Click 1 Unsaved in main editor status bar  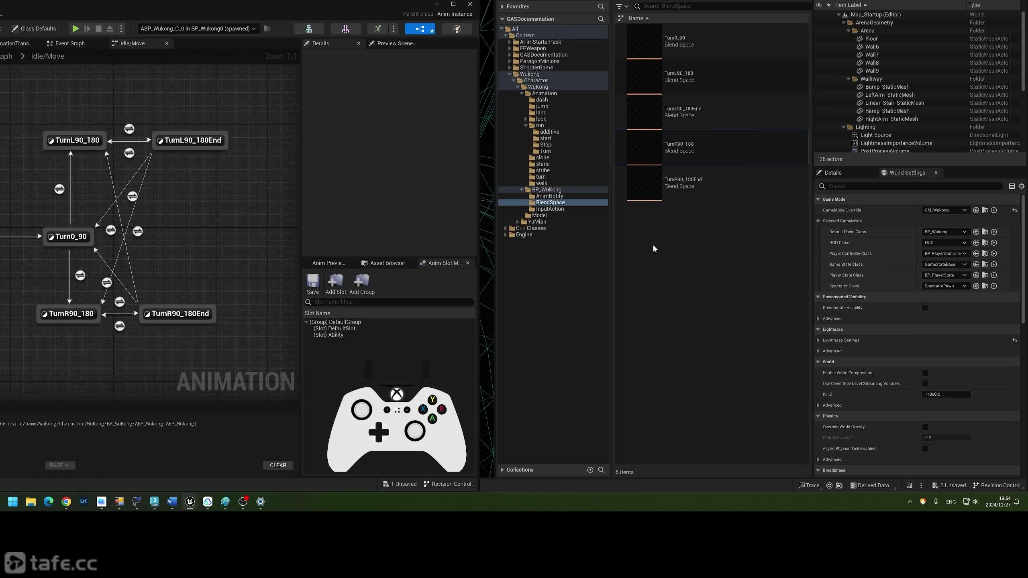(949, 485)
